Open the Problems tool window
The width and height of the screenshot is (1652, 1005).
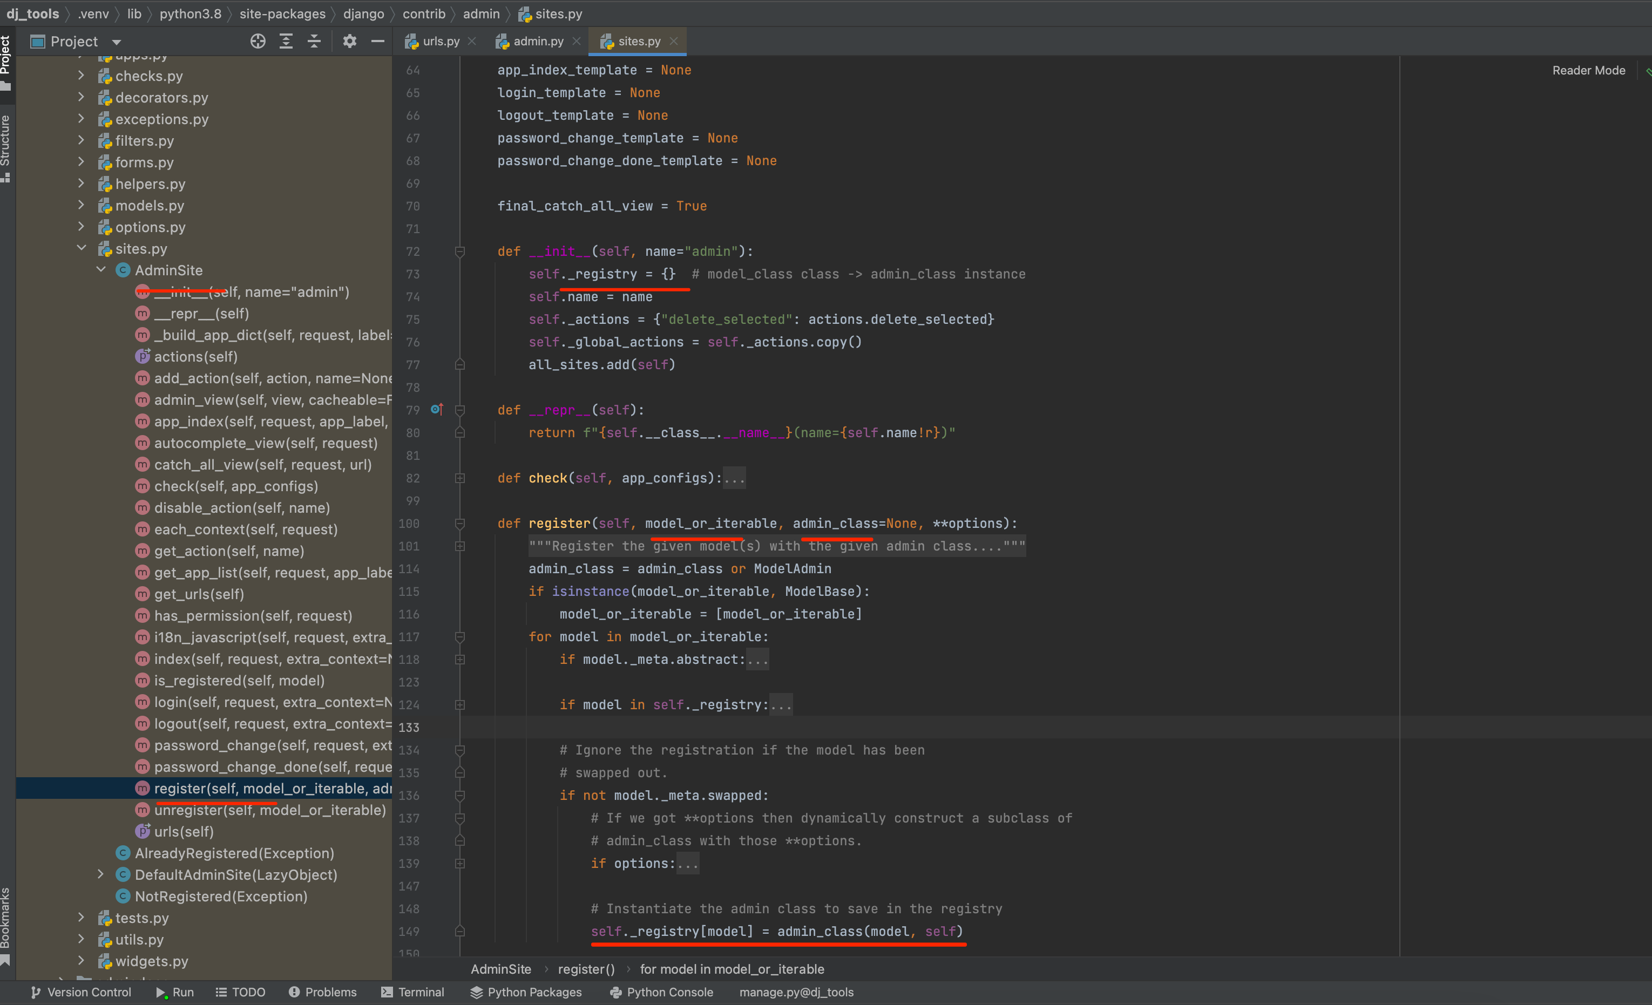(x=322, y=992)
